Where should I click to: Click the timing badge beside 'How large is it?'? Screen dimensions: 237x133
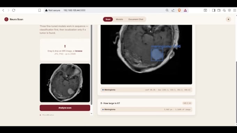tap(187, 103)
